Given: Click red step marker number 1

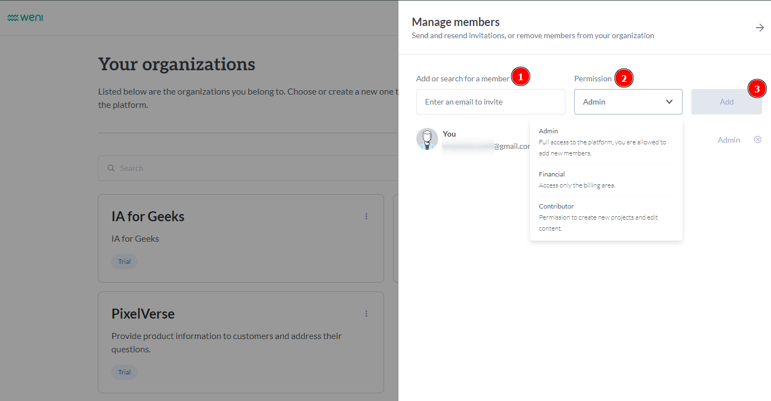Looking at the screenshot, I should point(521,77).
